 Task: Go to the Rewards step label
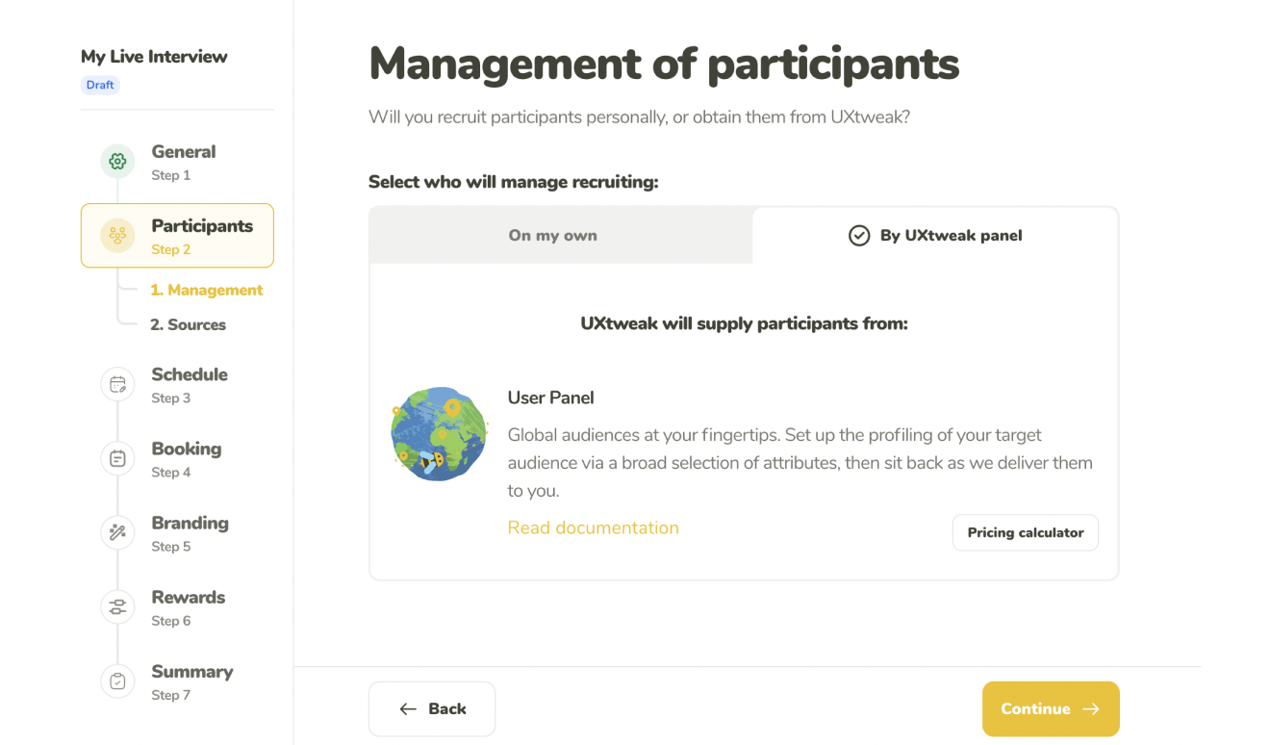coord(189,597)
